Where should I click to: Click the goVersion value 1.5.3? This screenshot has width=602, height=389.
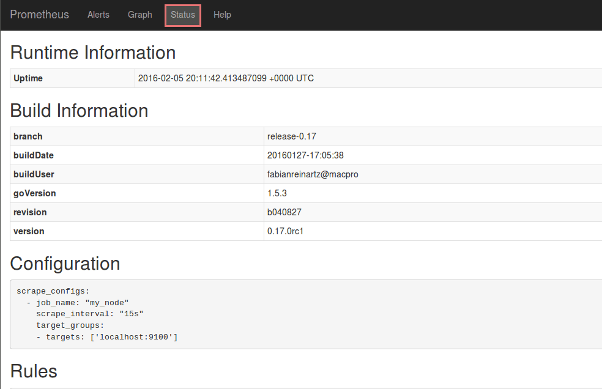pyautogui.click(x=277, y=193)
